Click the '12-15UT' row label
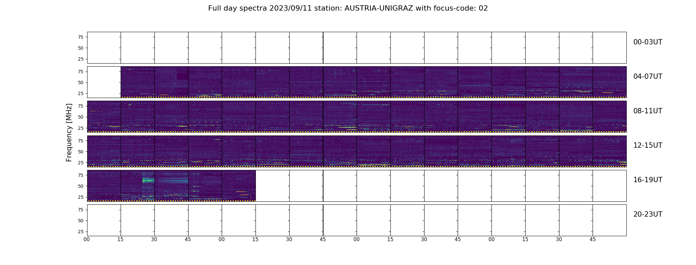696x265 pixels. click(648, 145)
